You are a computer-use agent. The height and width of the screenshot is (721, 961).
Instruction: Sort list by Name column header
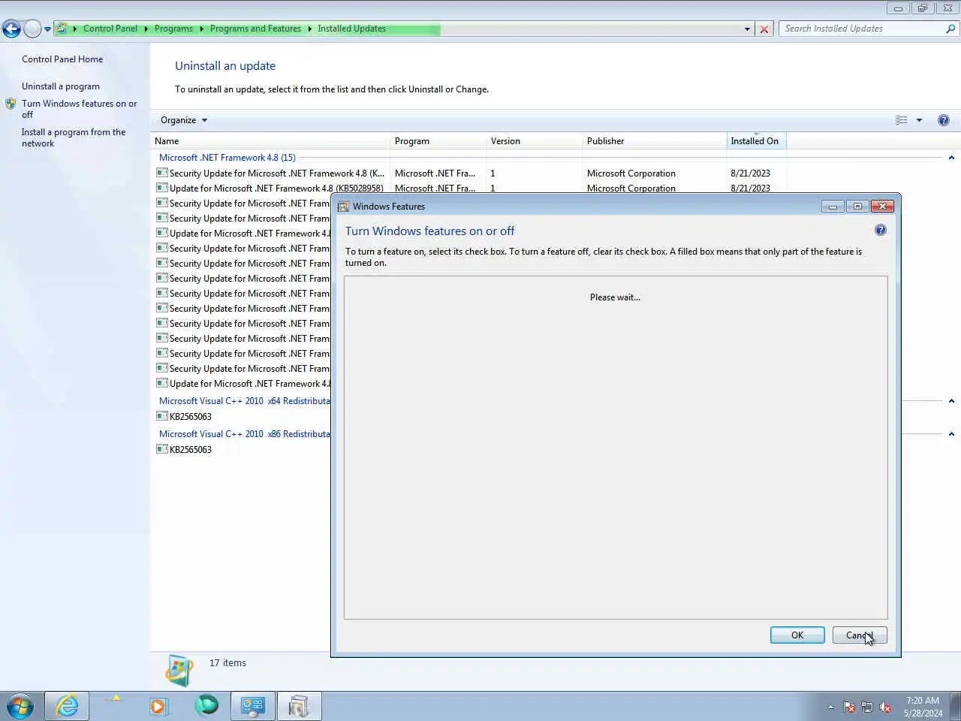pyautogui.click(x=270, y=141)
